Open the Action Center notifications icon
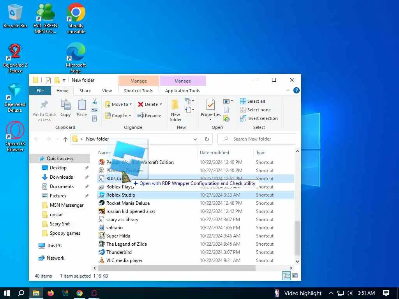Screen dimensions: 399x299 [386, 293]
